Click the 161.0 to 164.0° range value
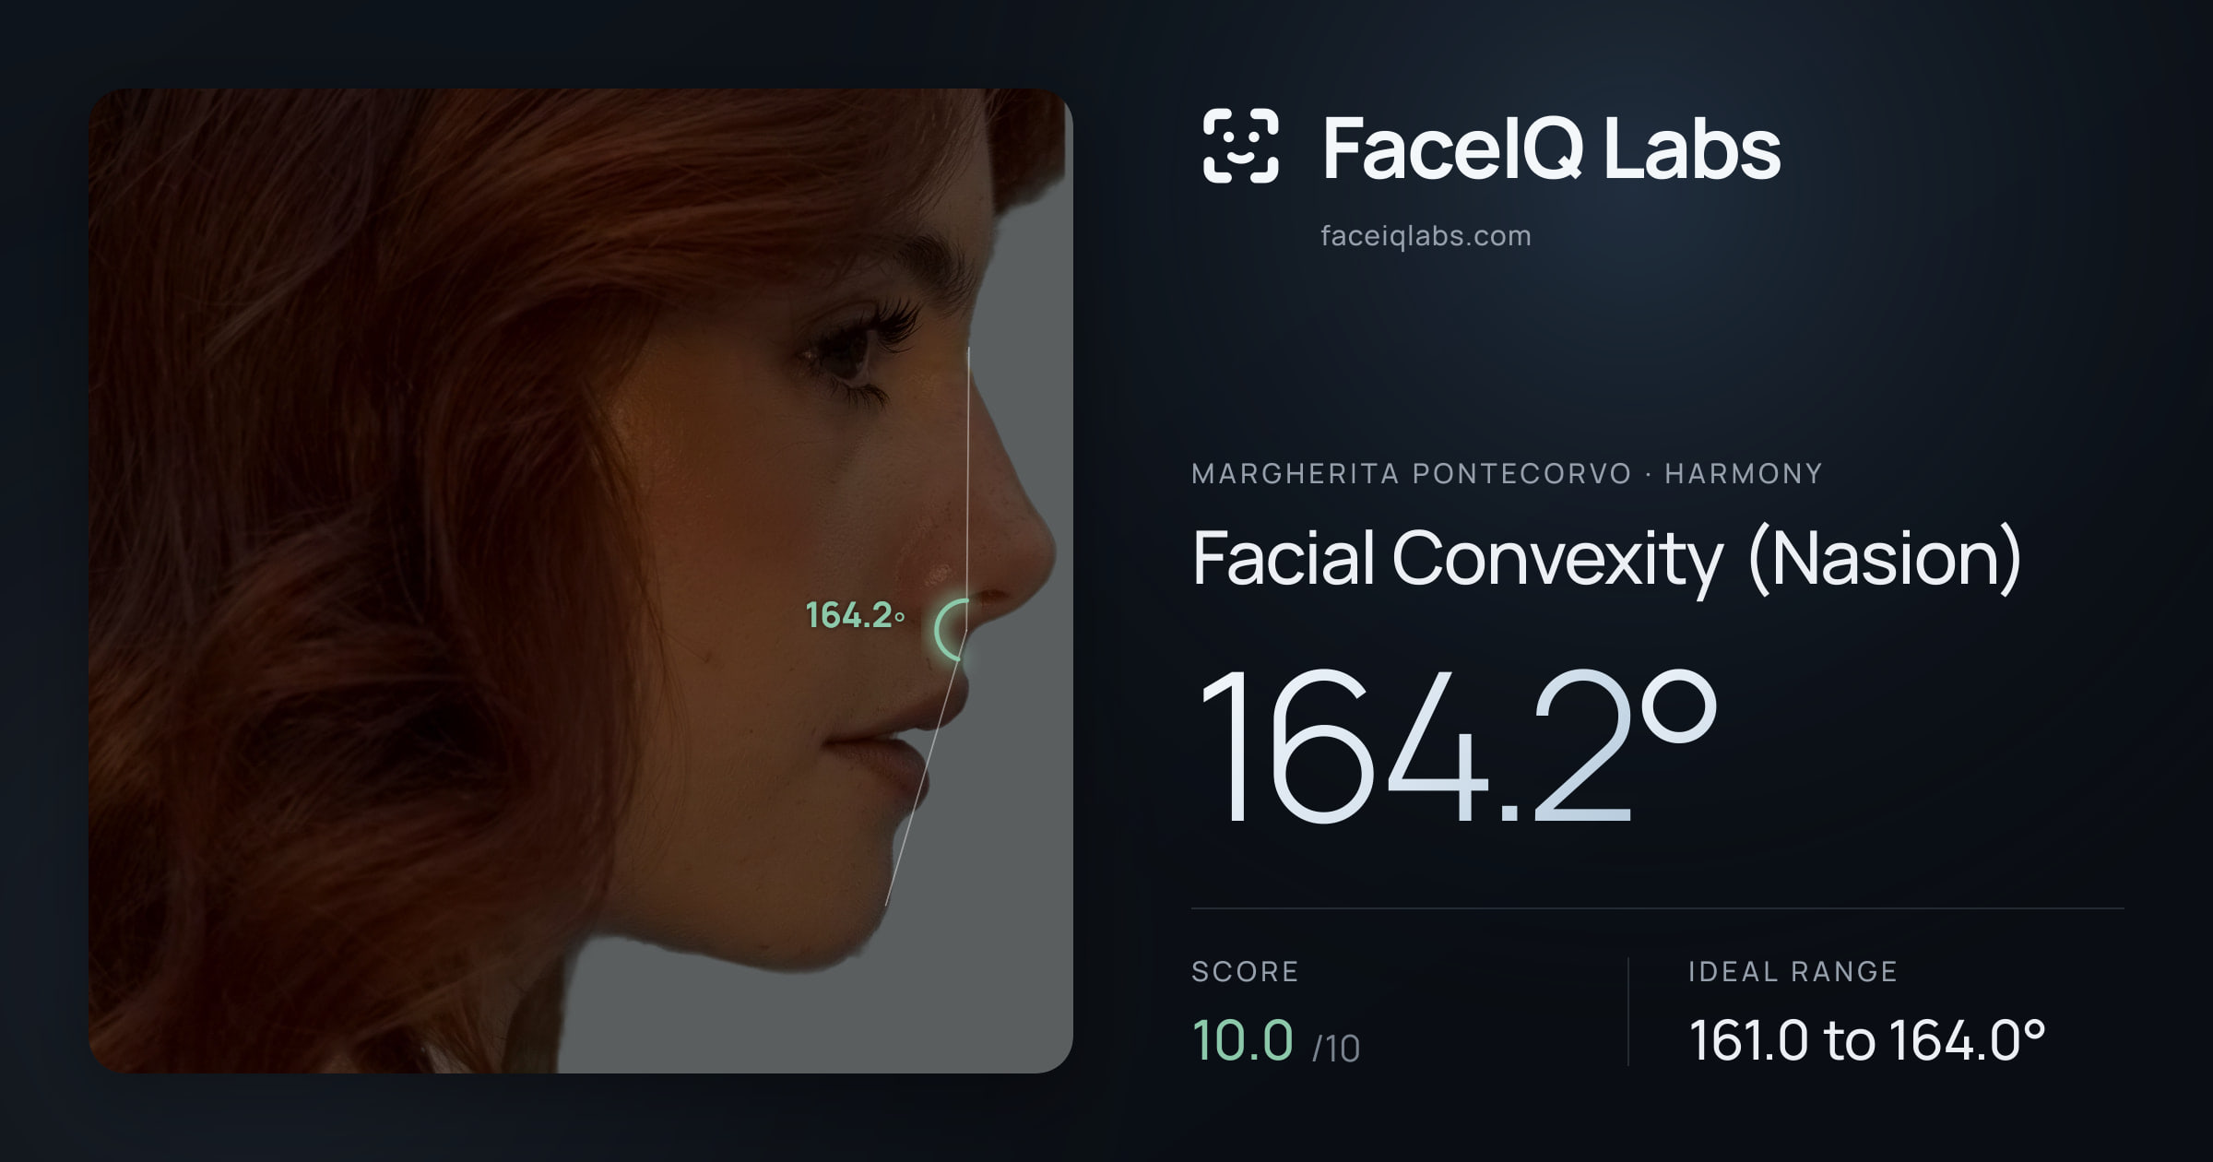The width and height of the screenshot is (2213, 1162). coord(1867,1040)
